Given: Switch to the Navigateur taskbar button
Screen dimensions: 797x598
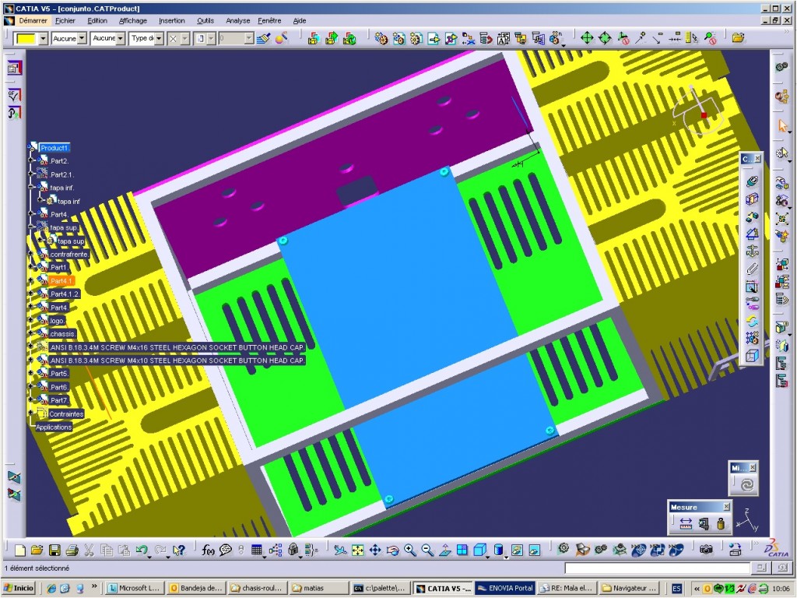Looking at the screenshot, I should pyautogui.click(x=629, y=589).
